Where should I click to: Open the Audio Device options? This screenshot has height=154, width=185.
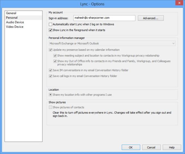coord(23,22)
